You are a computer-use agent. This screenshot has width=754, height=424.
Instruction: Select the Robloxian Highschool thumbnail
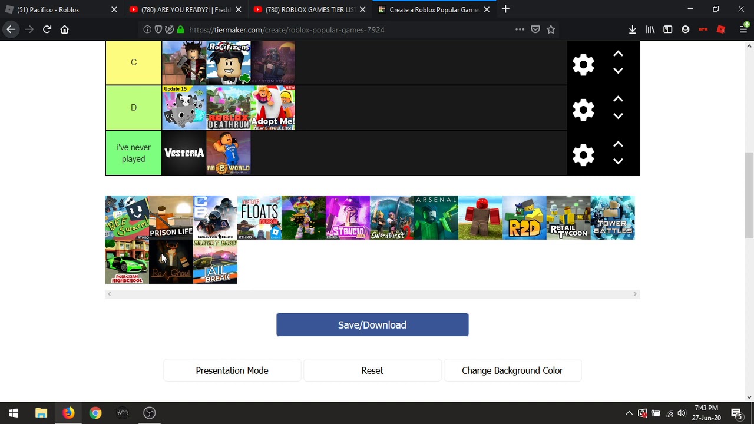(x=127, y=261)
